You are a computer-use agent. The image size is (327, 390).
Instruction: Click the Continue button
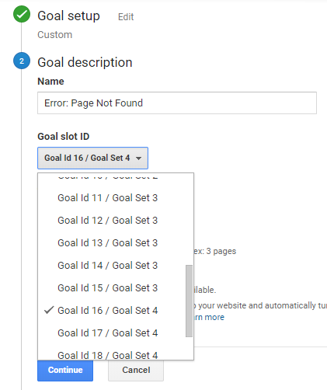point(65,371)
